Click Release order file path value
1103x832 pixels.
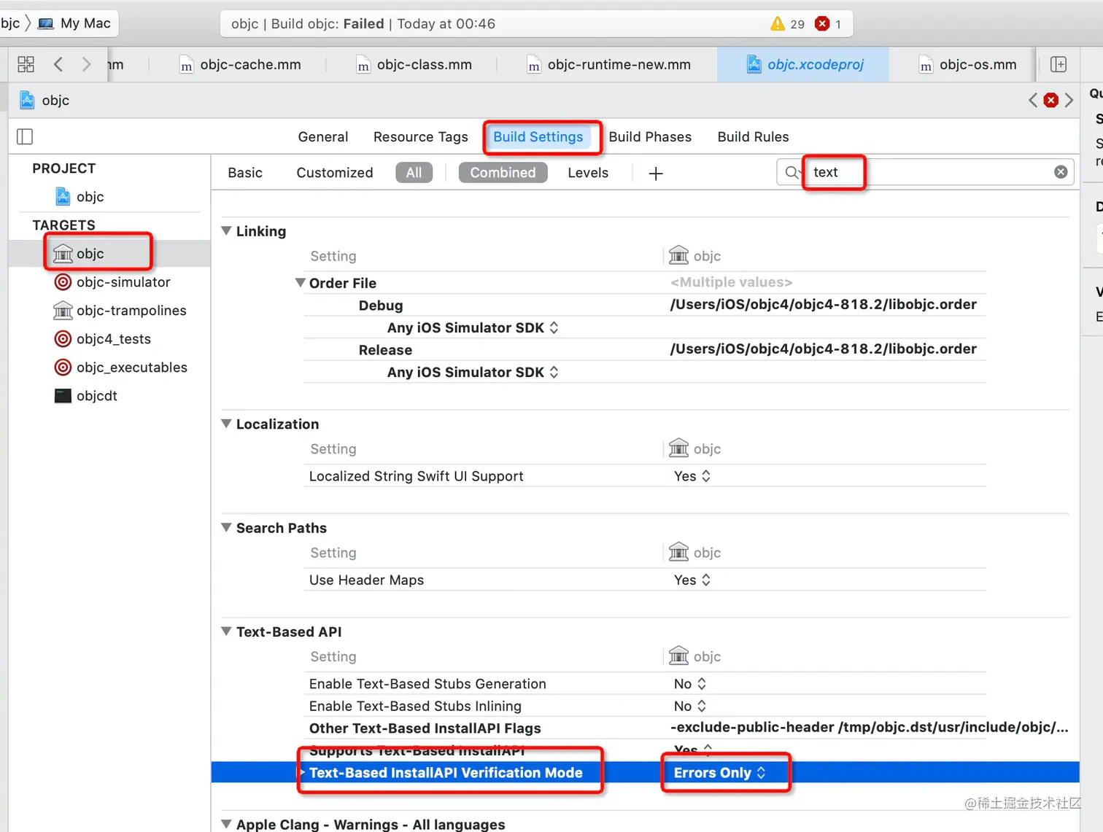click(x=823, y=349)
